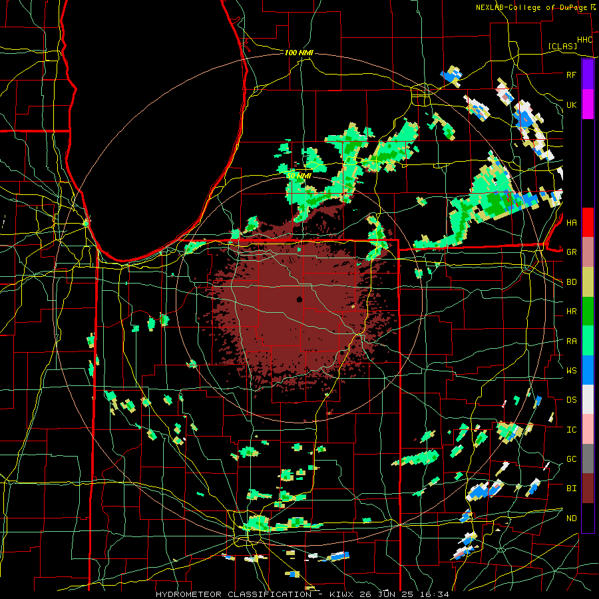Image resolution: width=599 pixels, height=599 pixels.
Task: Pick the light green RA legend swatch
Action: click(x=588, y=341)
